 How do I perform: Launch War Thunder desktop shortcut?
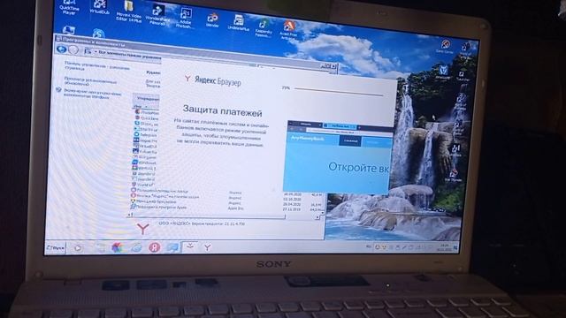[454, 176]
